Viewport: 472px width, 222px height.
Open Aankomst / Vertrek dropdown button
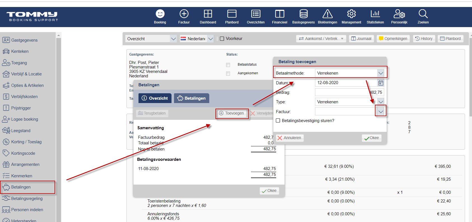321,39
